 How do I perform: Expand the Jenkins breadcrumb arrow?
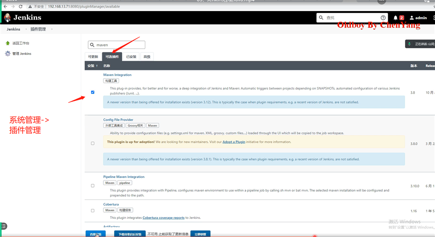(x=26, y=29)
